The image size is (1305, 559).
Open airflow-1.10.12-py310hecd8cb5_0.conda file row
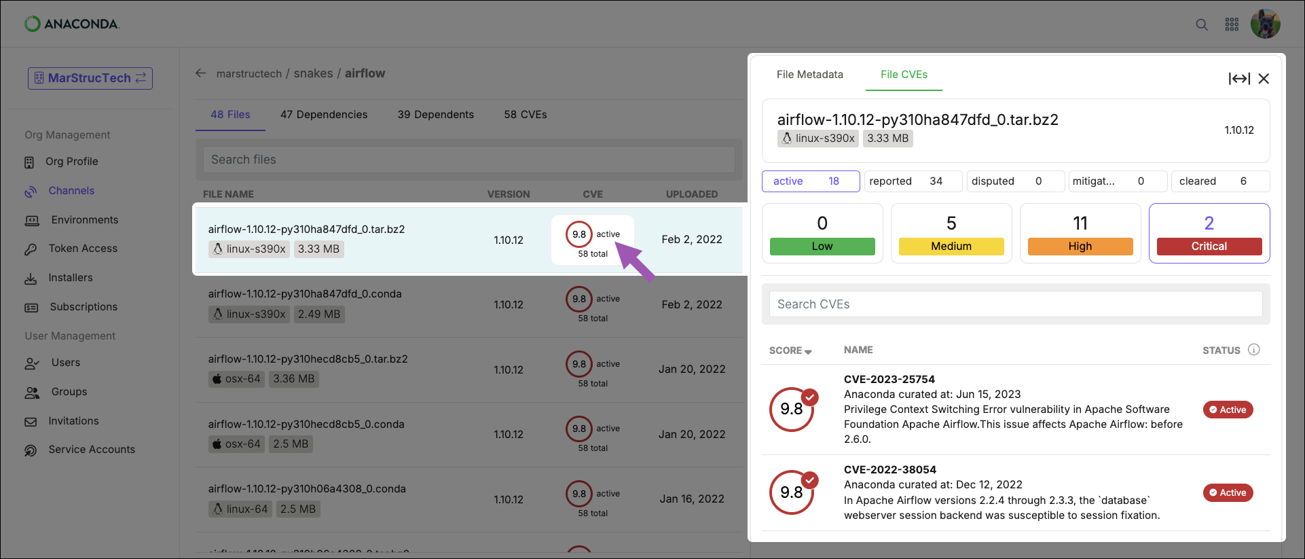468,435
